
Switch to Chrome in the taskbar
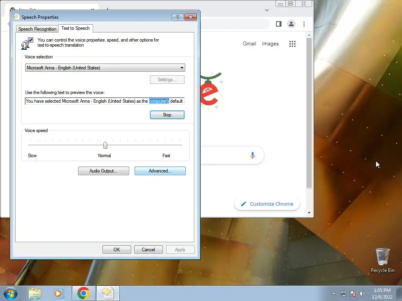pos(83,293)
